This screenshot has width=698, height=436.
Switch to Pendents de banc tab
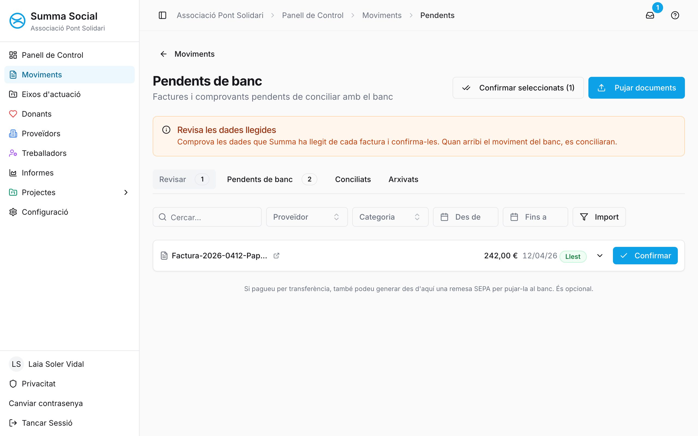(272, 179)
